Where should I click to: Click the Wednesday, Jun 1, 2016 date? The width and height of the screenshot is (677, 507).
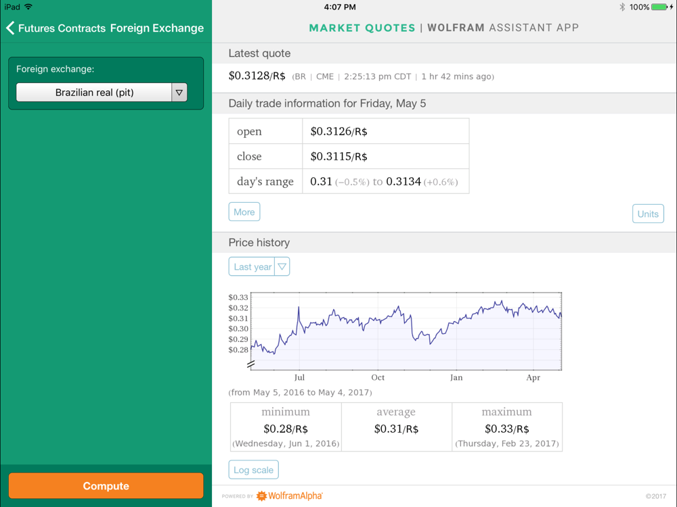286,443
